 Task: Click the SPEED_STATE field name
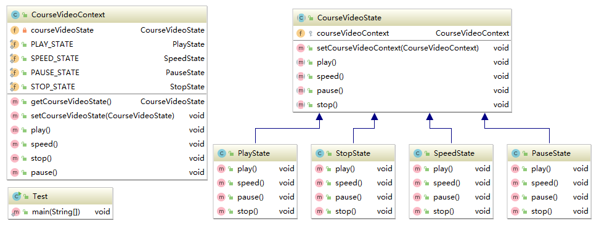(x=55, y=59)
